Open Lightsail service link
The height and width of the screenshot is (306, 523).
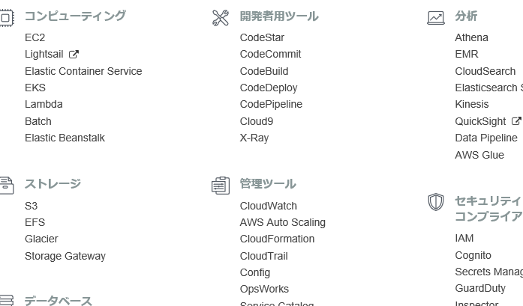(44, 54)
